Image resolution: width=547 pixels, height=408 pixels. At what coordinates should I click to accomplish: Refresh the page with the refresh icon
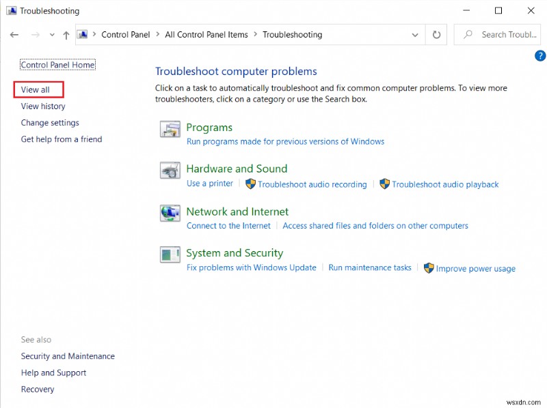click(x=436, y=34)
